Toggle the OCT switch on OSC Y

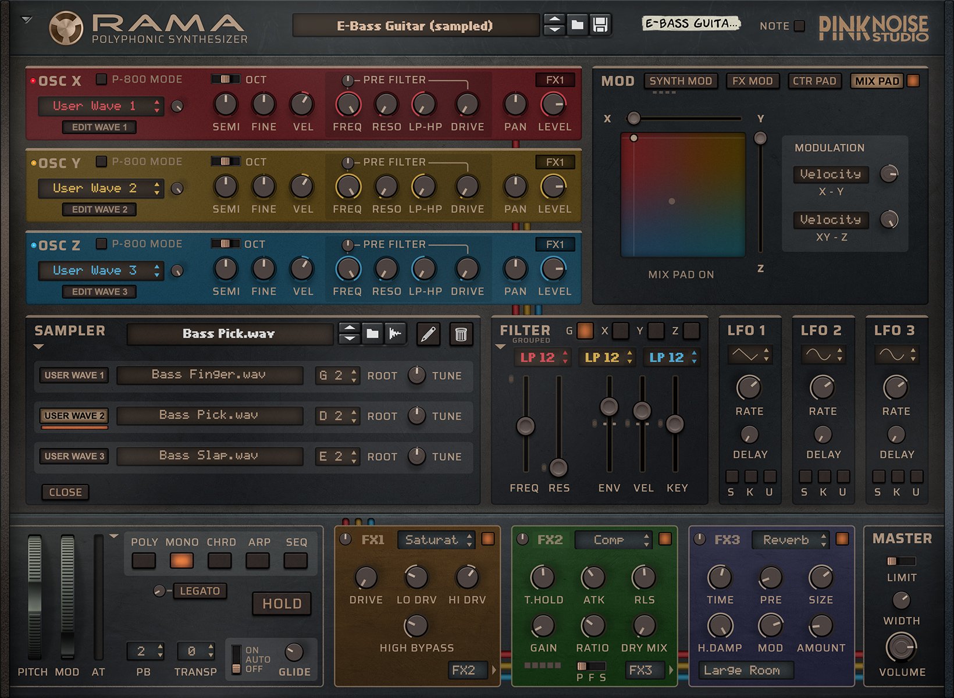[227, 162]
